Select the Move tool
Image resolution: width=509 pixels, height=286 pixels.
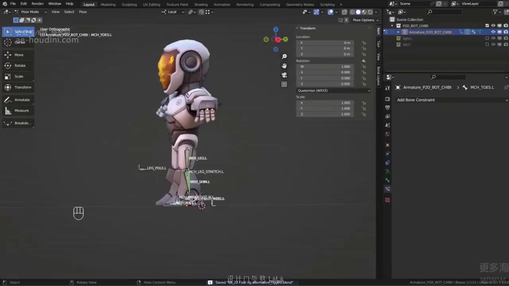click(x=18, y=55)
